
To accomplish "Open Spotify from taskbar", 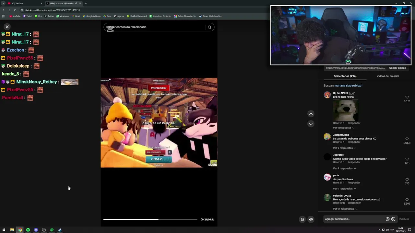I will click(x=28, y=230).
